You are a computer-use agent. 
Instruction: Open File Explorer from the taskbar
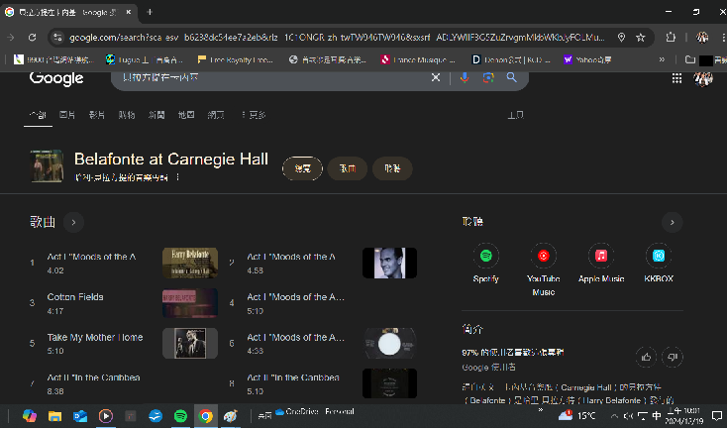point(54,416)
